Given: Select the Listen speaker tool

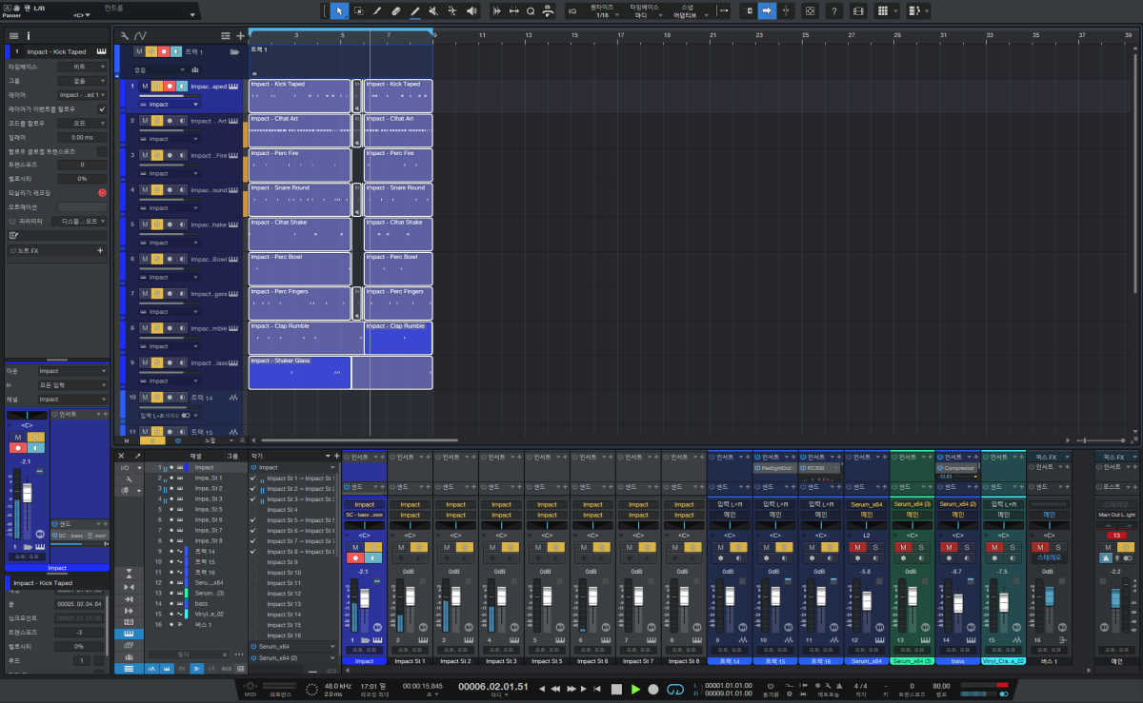Looking at the screenshot, I should [x=471, y=11].
